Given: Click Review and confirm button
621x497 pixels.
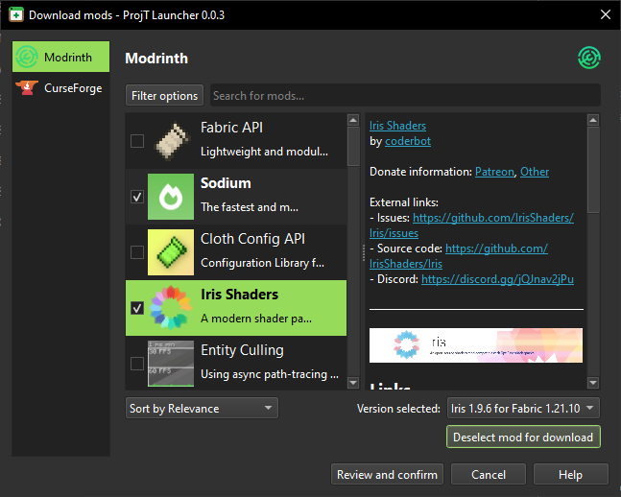Looking at the screenshot, I should (x=387, y=474).
